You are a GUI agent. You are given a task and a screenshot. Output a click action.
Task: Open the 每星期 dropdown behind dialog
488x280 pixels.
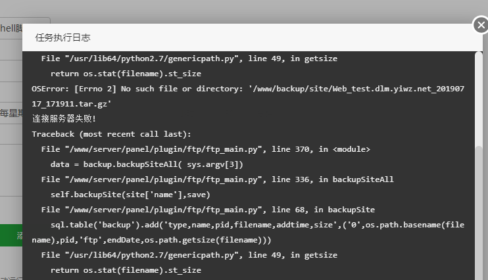[x=11, y=113]
